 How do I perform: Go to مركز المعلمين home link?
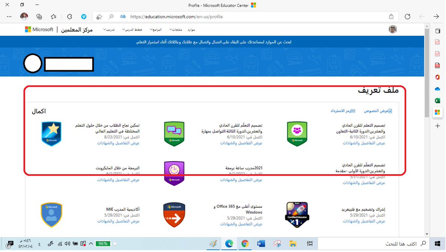[77, 29]
